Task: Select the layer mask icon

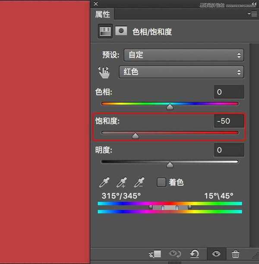Action: [121, 31]
